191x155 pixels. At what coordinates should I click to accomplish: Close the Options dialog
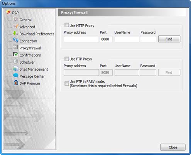(x=173, y=147)
